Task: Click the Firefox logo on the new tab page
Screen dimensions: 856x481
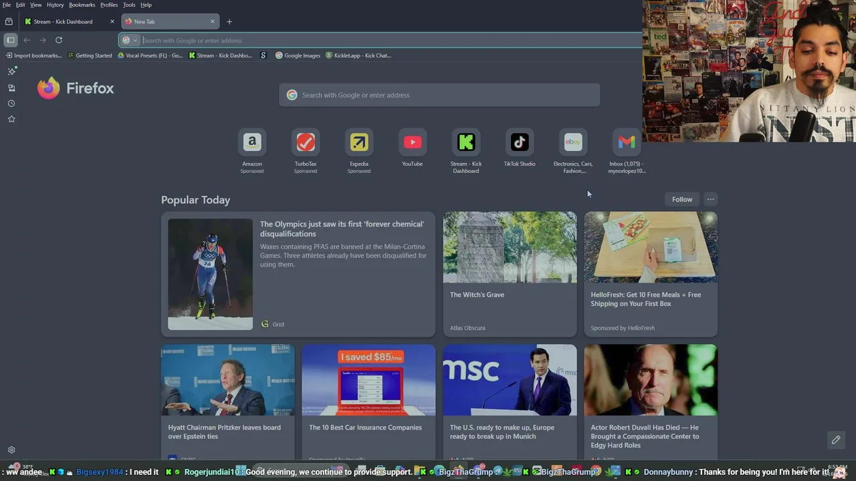Action: pos(76,88)
